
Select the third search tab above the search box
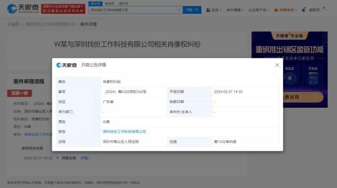click(x=123, y=4)
